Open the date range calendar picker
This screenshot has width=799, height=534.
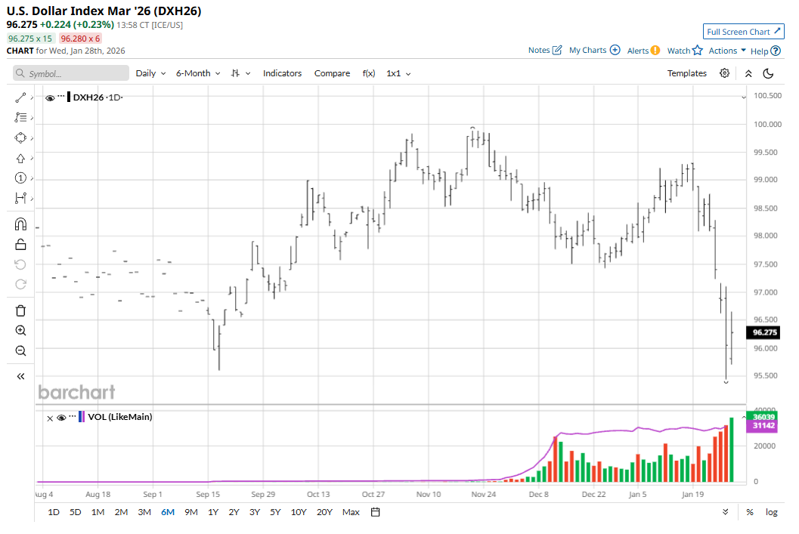tap(376, 512)
